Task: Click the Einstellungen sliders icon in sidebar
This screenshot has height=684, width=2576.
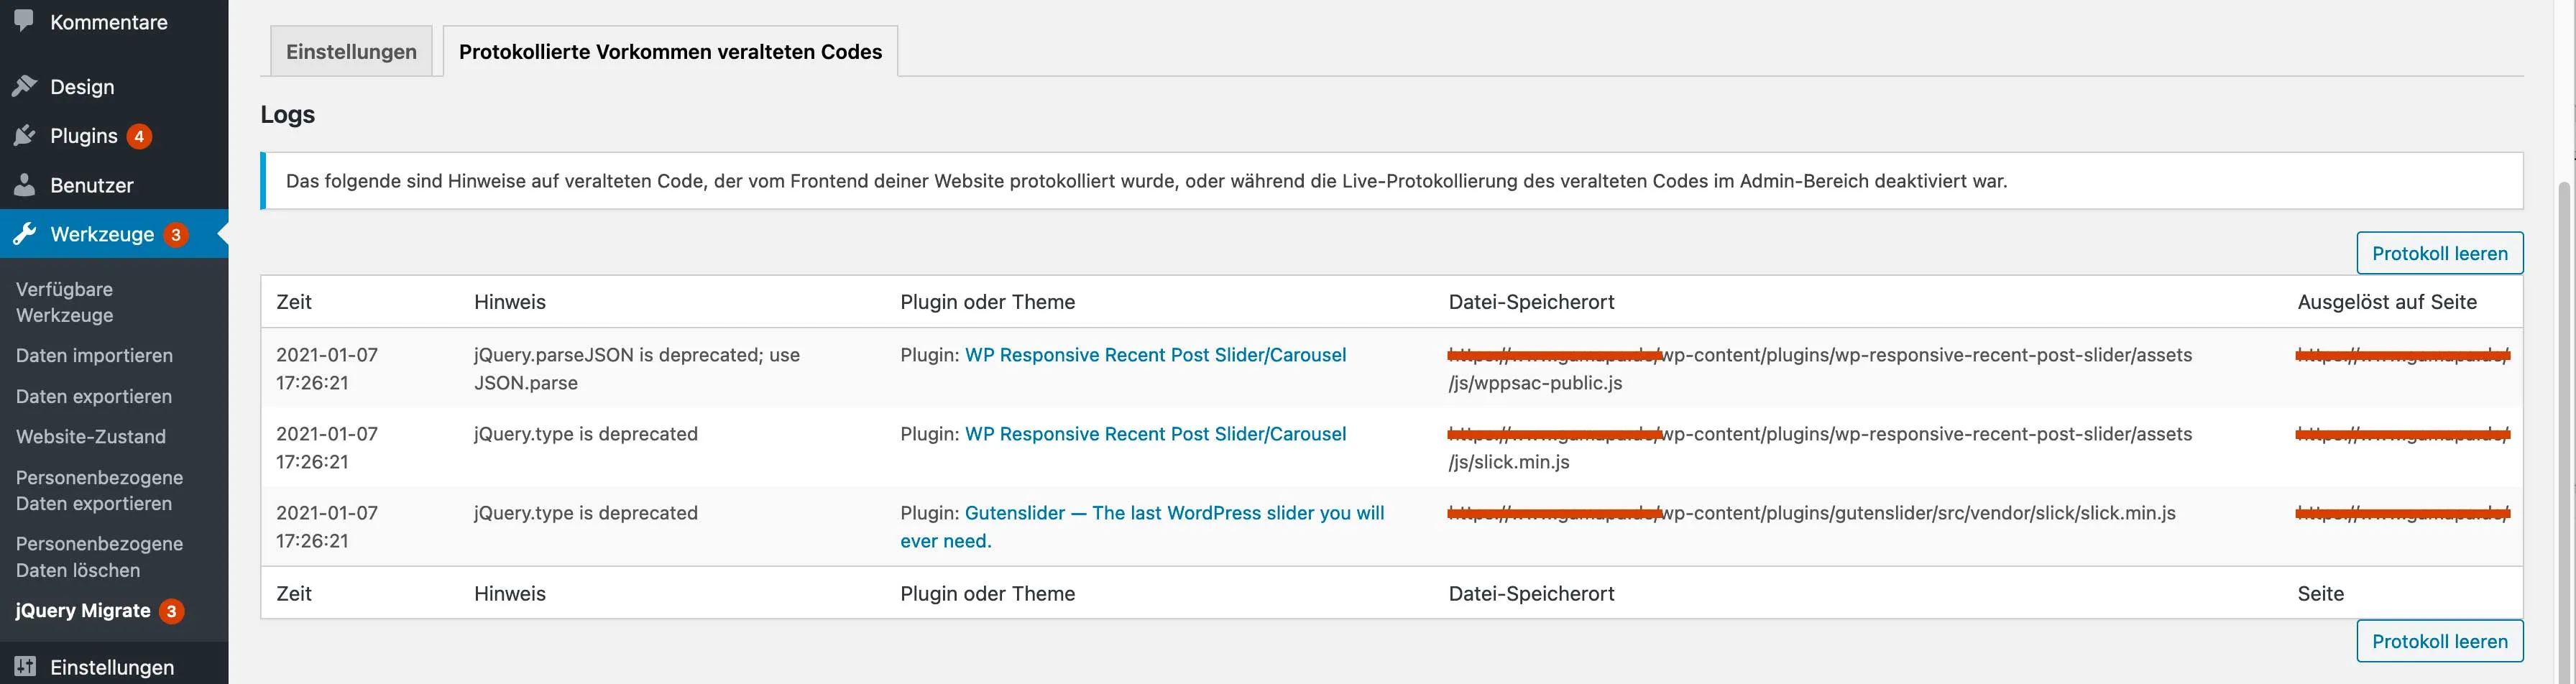Action: coord(25,666)
